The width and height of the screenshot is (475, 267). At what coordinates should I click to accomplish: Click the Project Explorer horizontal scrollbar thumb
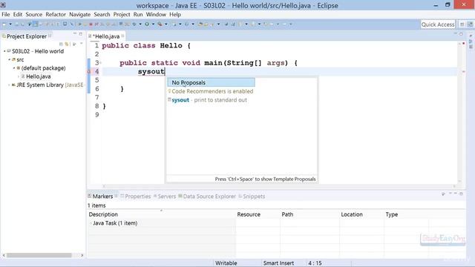(x=39, y=255)
